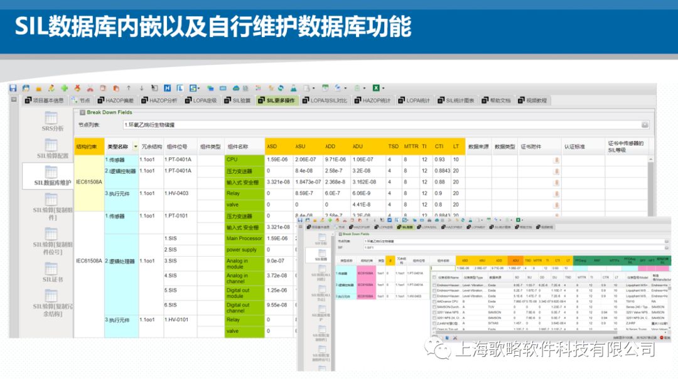Viewport: 678px width, 379px height.
Task: Click the λSD column header
Action: tap(279, 146)
